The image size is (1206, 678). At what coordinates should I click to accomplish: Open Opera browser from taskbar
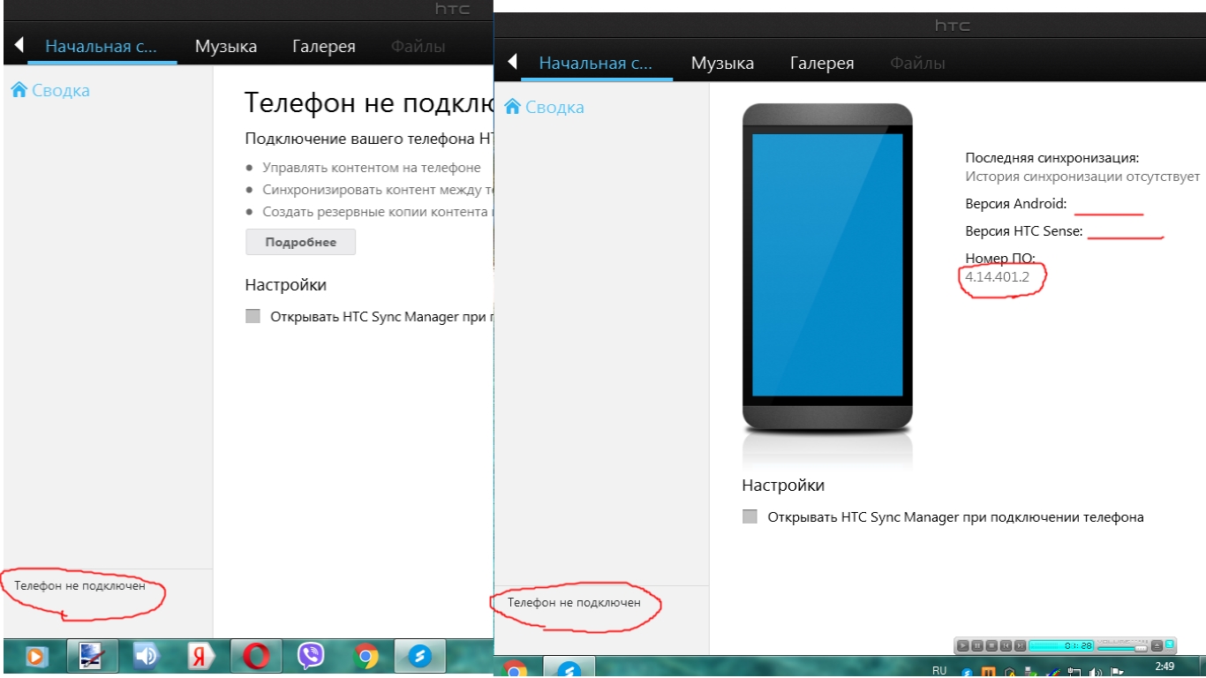256,656
